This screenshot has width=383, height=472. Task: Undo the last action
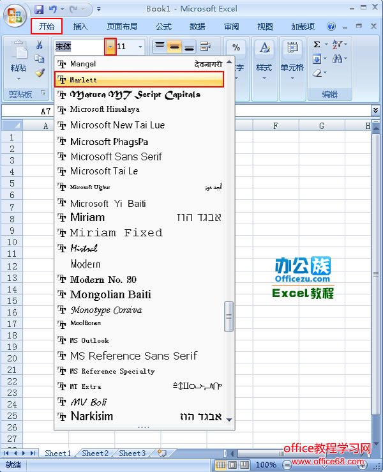click(53, 10)
